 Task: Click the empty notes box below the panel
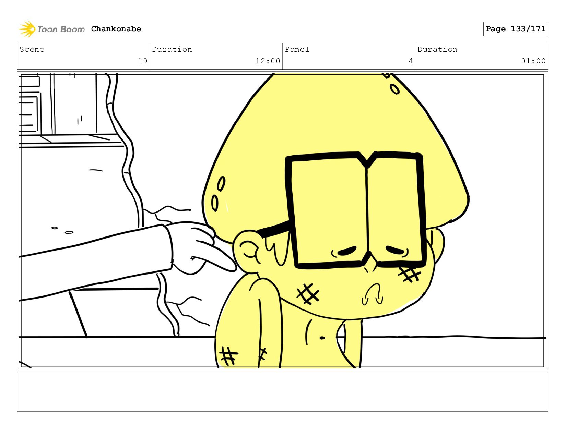(283, 392)
